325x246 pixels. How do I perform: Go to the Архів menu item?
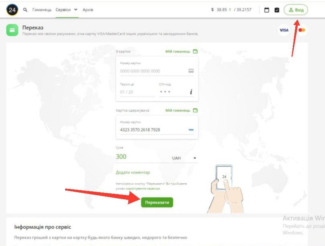pyautogui.click(x=88, y=10)
